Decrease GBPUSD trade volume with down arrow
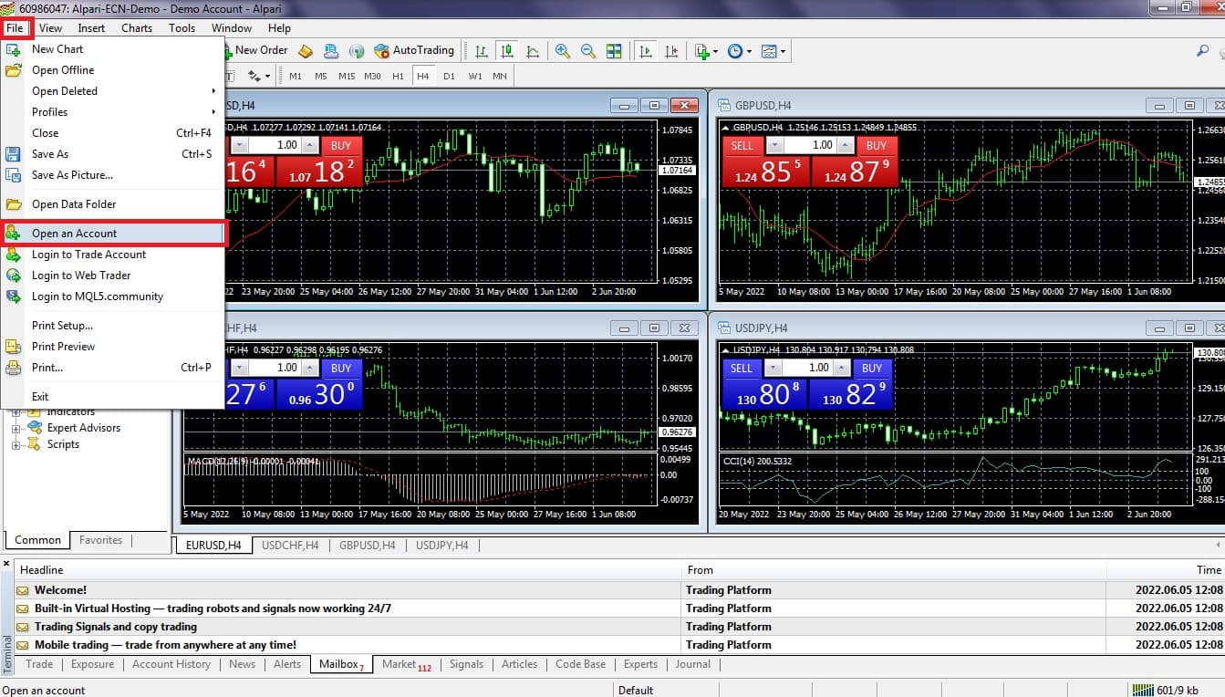 click(774, 145)
